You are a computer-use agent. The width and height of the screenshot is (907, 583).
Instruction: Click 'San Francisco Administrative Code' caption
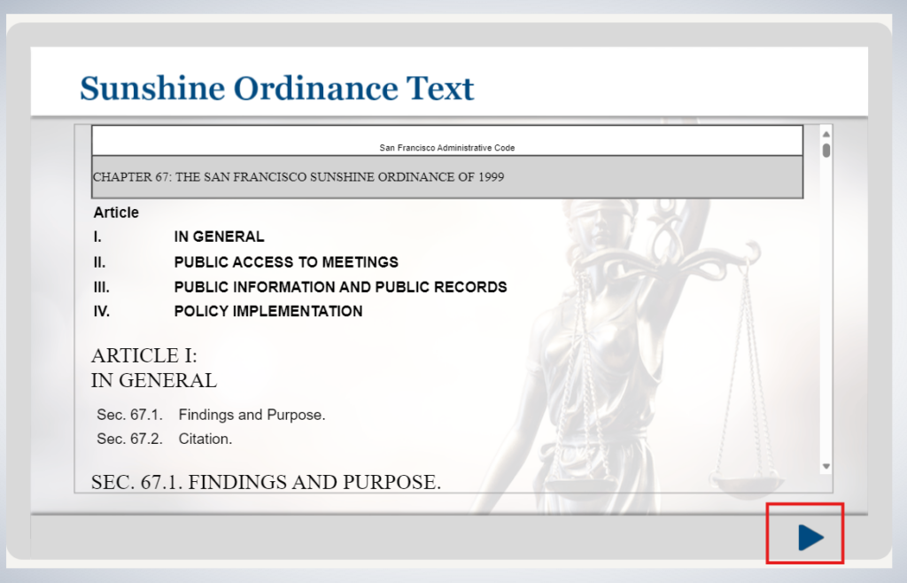[x=447, y=148]
